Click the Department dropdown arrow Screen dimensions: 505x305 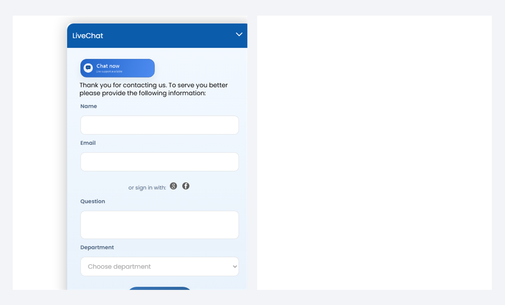(x=235, y=267)
